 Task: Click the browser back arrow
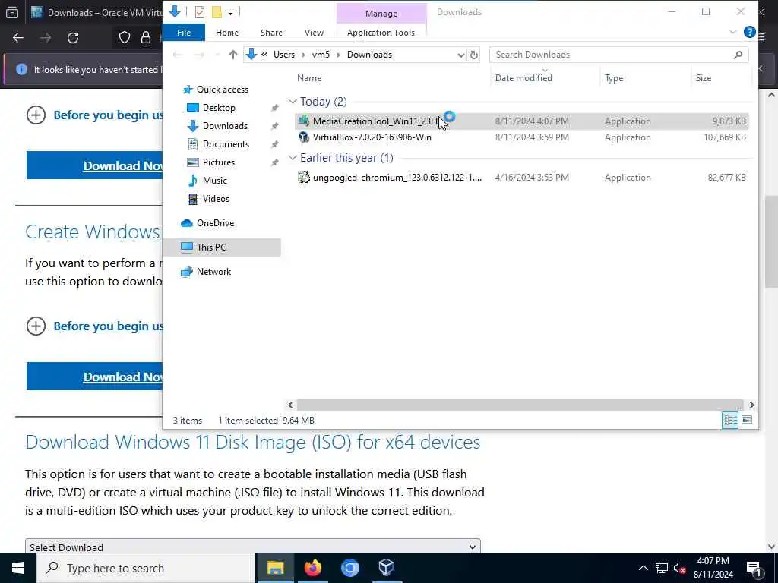tap(18, 38)
